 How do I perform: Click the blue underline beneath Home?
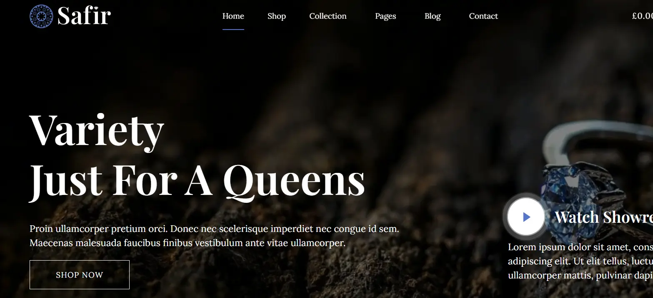pyautogui.click(x=233, y=30)
